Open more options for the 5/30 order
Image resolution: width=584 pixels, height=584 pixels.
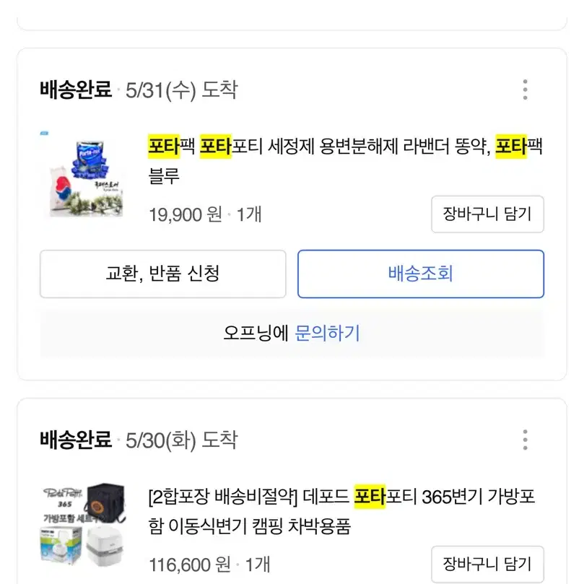[525, 440]
